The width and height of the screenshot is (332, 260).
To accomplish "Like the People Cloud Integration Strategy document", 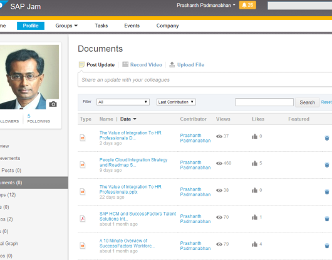I will click(x=254, y=163).
